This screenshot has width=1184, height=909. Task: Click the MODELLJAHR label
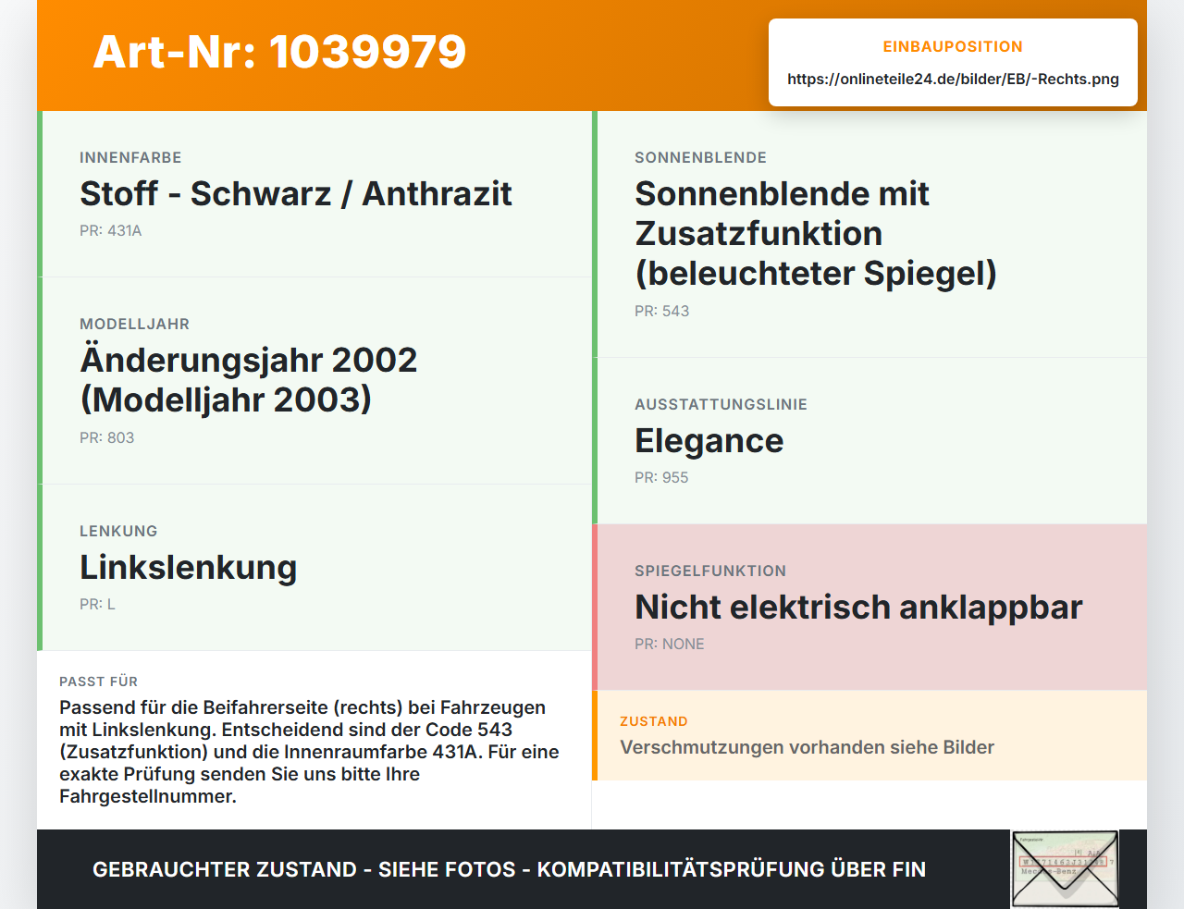(134, 324)
